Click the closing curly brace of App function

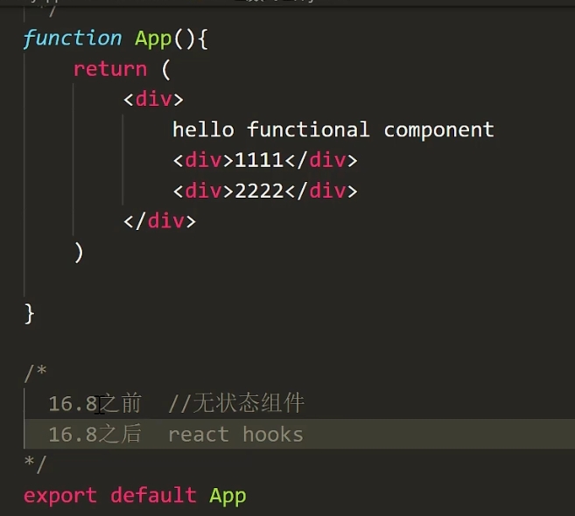click(x=30, y=312)
